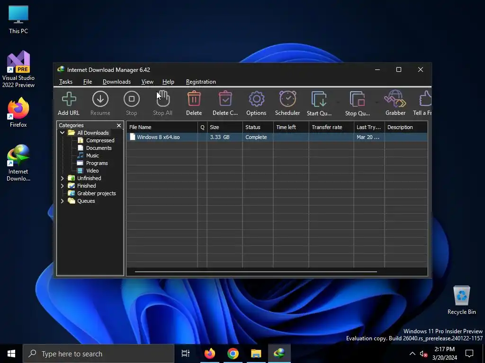Open the Downloads menu
The image size is (485, 363).
pos(117,82)
